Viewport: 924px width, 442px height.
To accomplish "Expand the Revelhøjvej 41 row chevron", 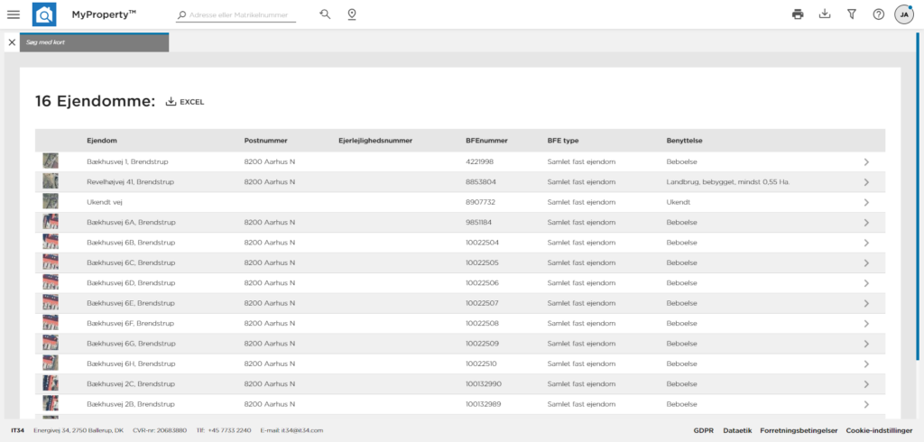I will (x=865, y=182).
